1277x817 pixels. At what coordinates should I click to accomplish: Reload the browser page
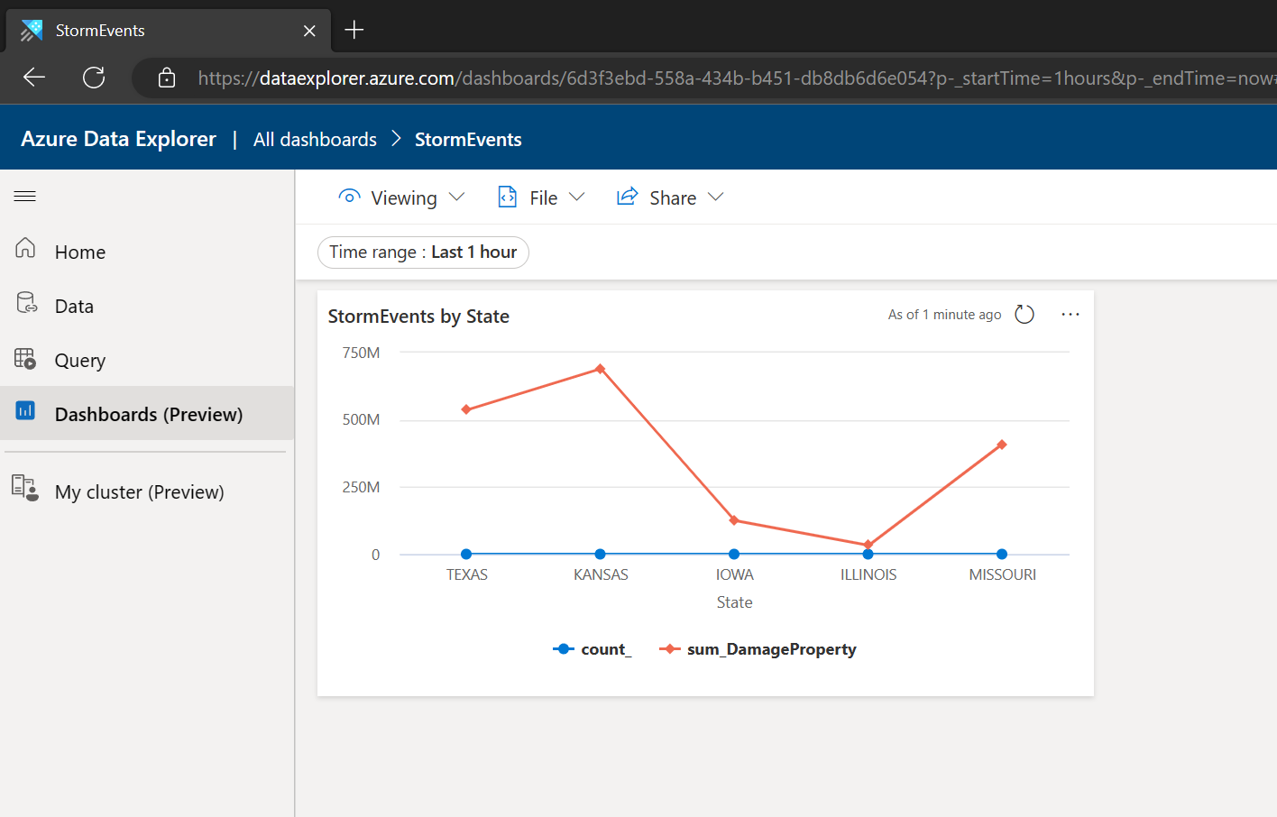pos(94,78)
